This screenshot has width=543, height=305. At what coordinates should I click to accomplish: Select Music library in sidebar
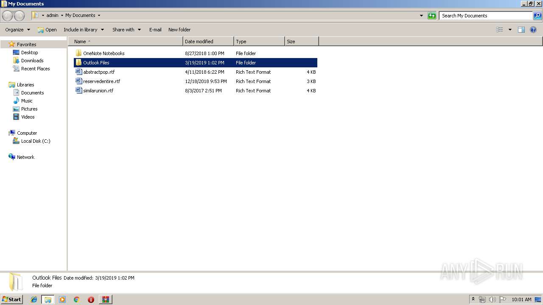click(x=27, y=101)
